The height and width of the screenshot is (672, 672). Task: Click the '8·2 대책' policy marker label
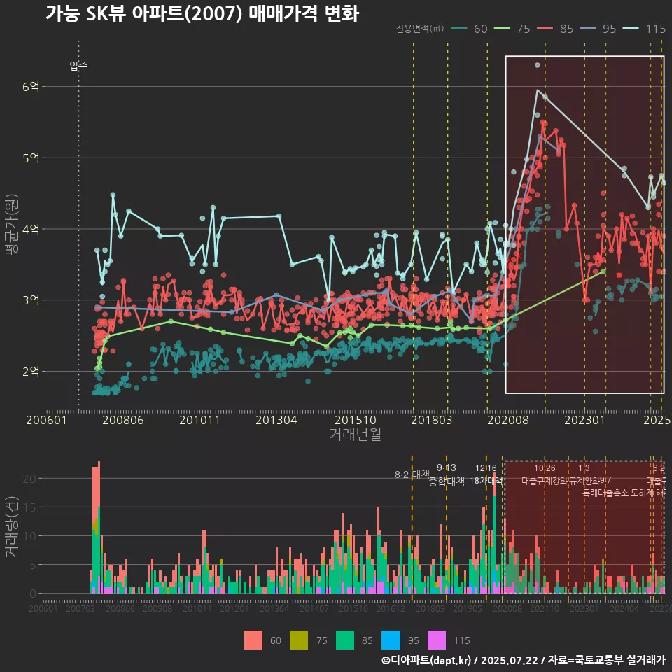pos(412,475)
